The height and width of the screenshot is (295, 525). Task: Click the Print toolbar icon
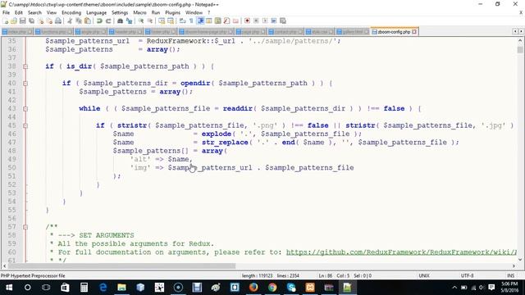pyautogui.click(x=58, y=21)
